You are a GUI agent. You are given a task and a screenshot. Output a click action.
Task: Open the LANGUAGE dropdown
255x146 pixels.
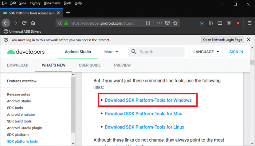click(x=206, y=52)
